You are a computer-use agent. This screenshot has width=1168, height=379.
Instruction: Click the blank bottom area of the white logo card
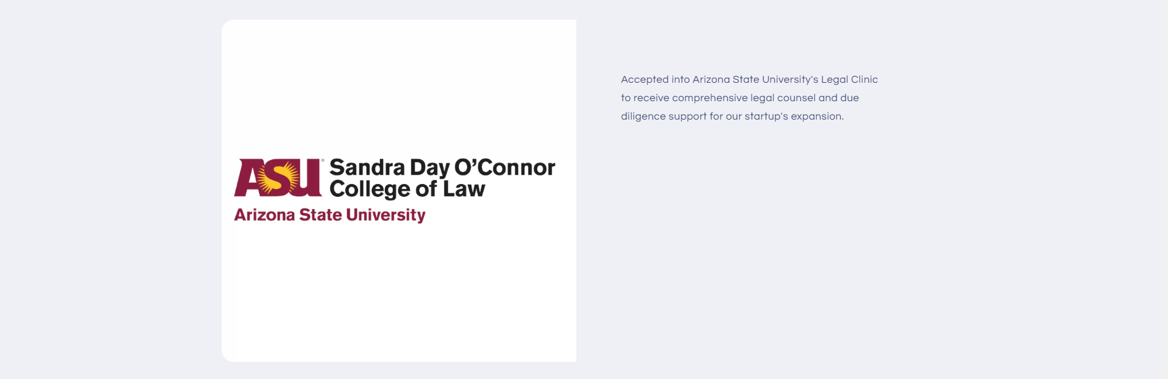[399, 301]
